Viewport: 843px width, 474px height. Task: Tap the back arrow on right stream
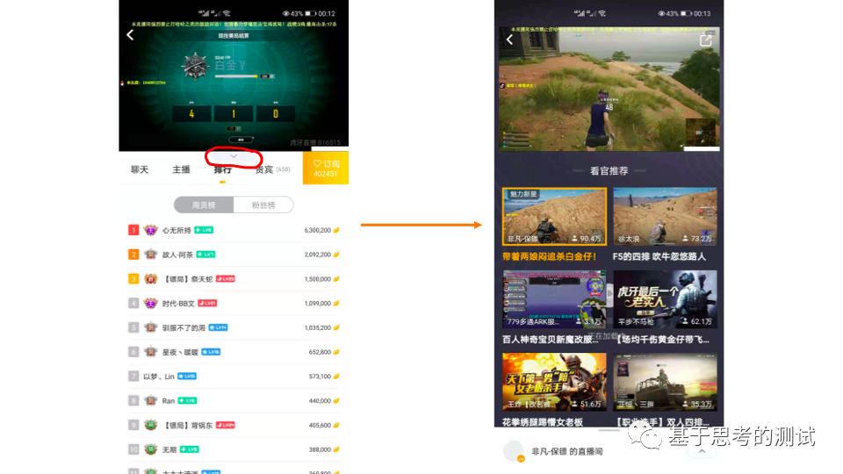[509, 39]
